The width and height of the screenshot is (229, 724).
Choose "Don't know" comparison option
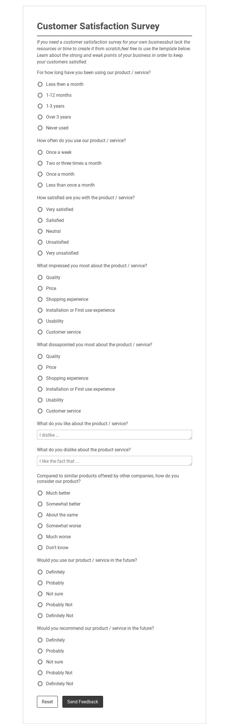(x=40, y=548)
